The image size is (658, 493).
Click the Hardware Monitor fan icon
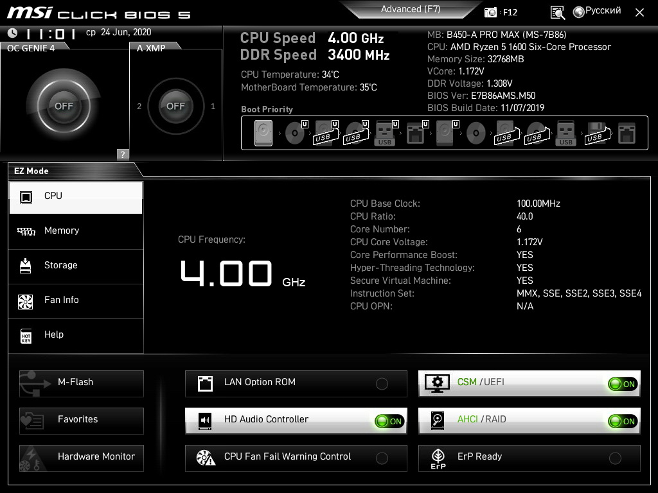32,458
